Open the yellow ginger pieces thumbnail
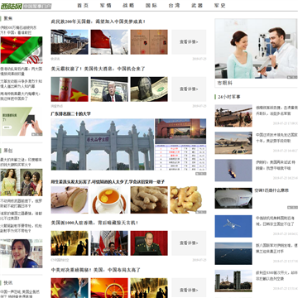The height and width of the screenshot is (298, 298). (188, 199)
